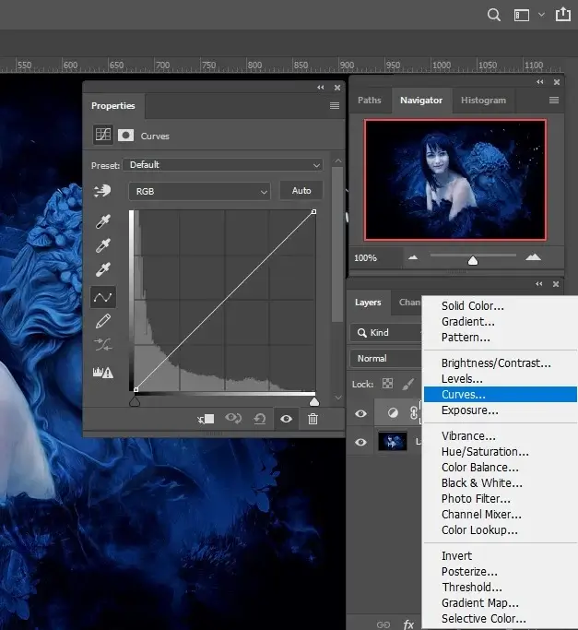The width and height of the screenshot is (578, 630).
Task: Click the Navigator 100% zoom field
Action: click(x=375, y=258)
